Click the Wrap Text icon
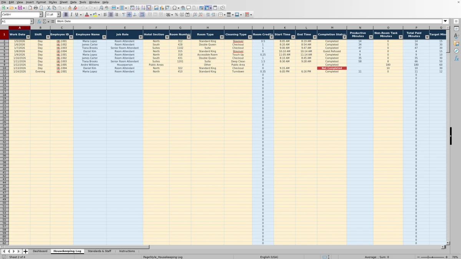 142,15
